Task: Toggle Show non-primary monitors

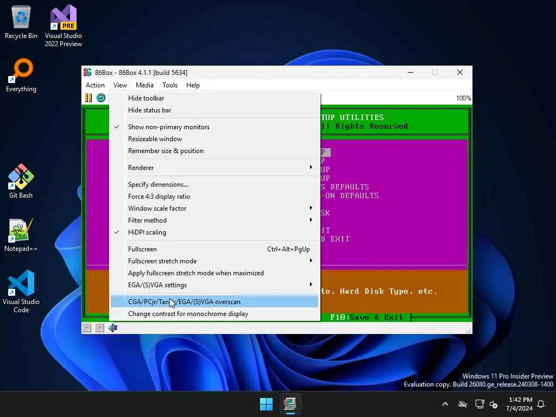Action: pyautogui.click(x=214, y=127)
